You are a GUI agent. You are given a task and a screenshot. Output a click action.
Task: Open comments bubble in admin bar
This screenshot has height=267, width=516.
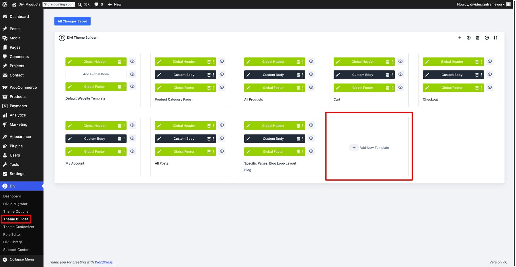96,4
